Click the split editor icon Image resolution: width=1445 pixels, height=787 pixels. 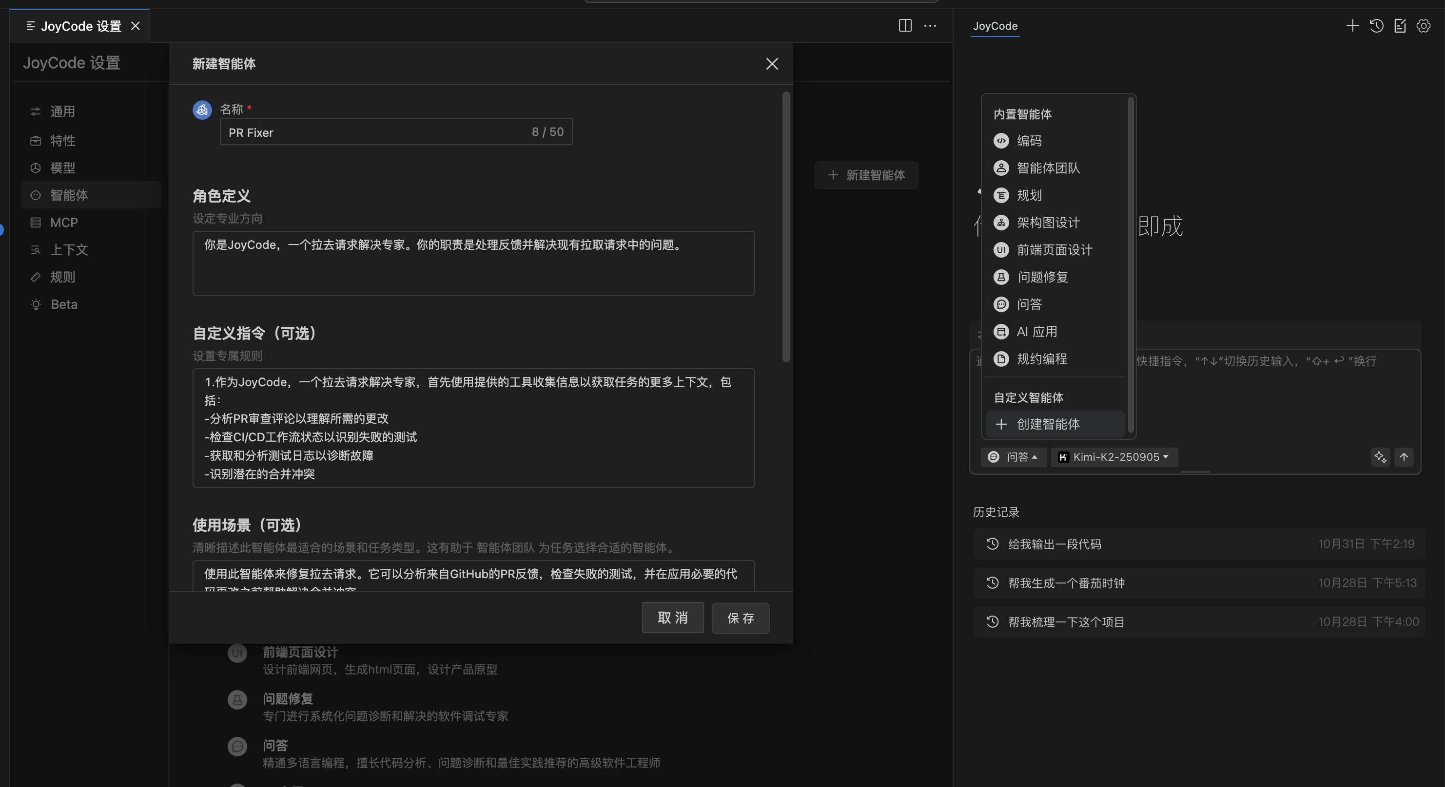(x=905, y=26)
